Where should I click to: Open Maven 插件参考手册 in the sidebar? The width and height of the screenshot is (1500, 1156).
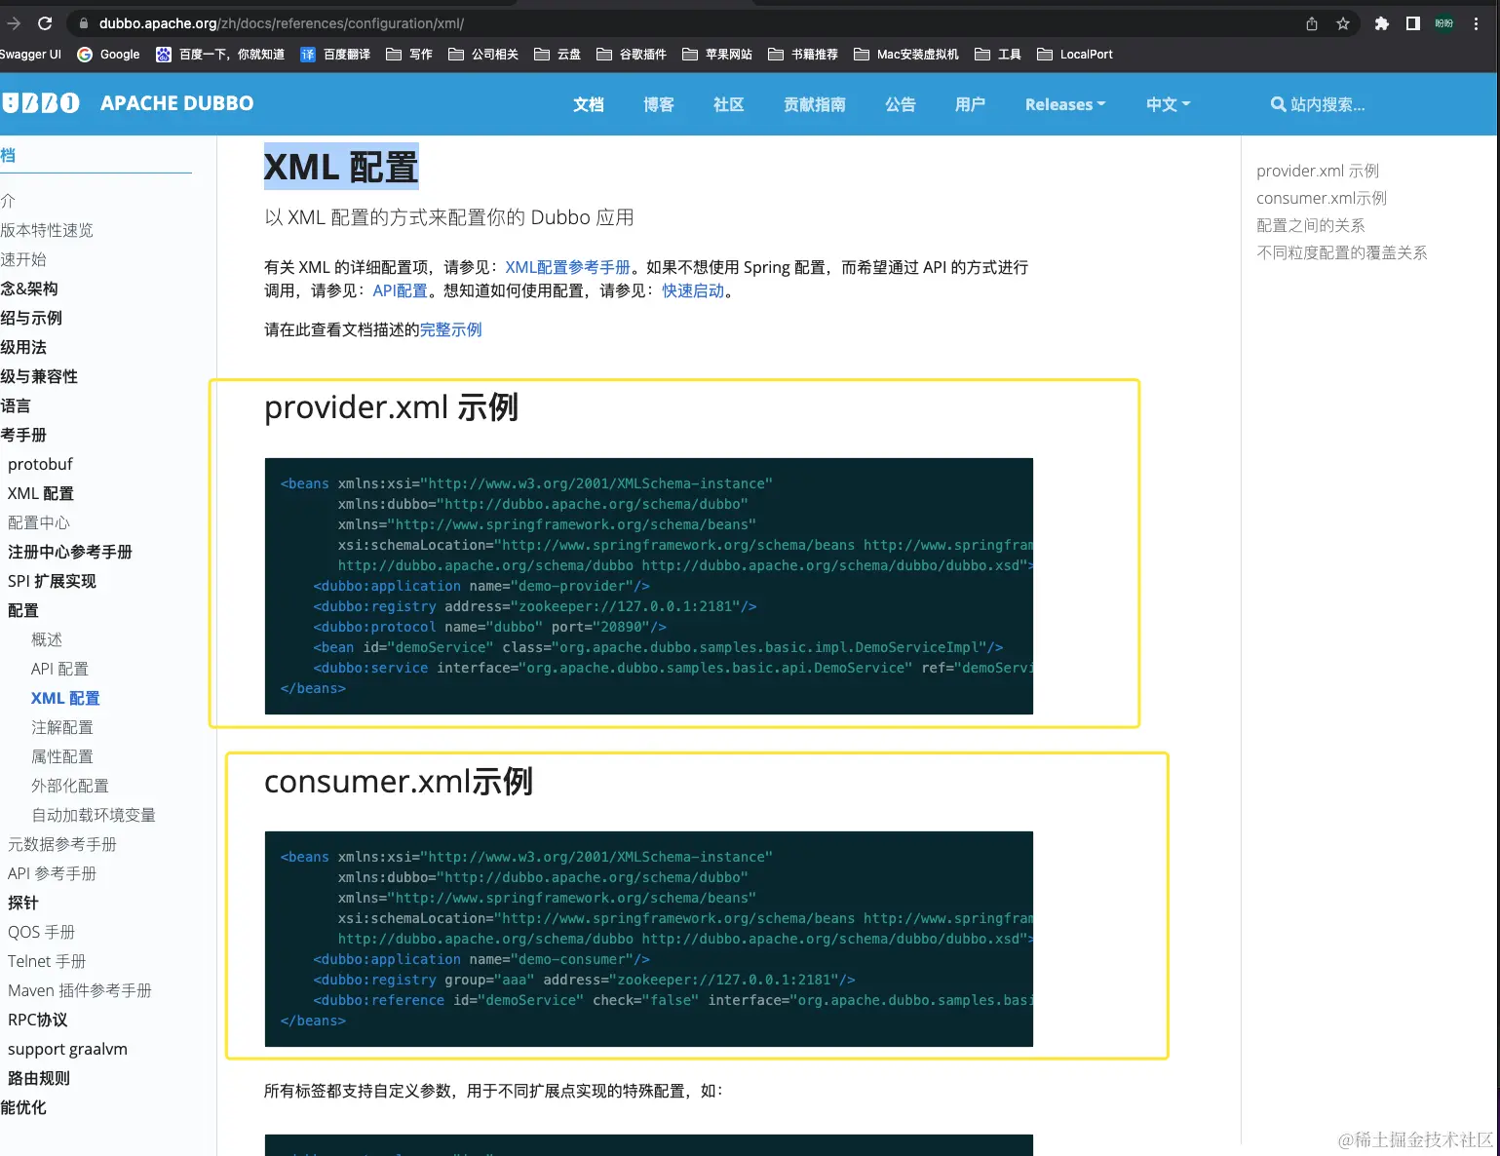click(x=80, y=990)
